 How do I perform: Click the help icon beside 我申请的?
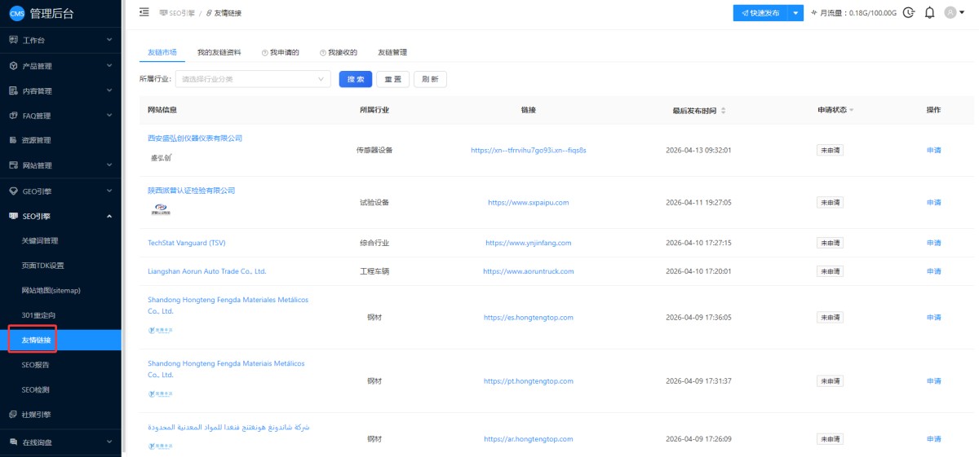(265, 52)
